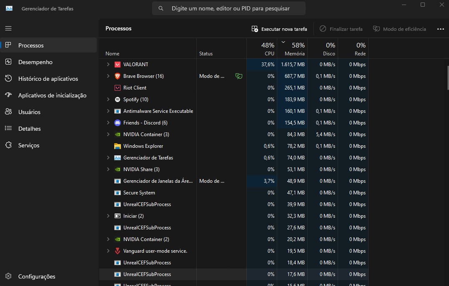Click the search magnifier icon
The height and width of the screenshot is (286, 449).
161,9
